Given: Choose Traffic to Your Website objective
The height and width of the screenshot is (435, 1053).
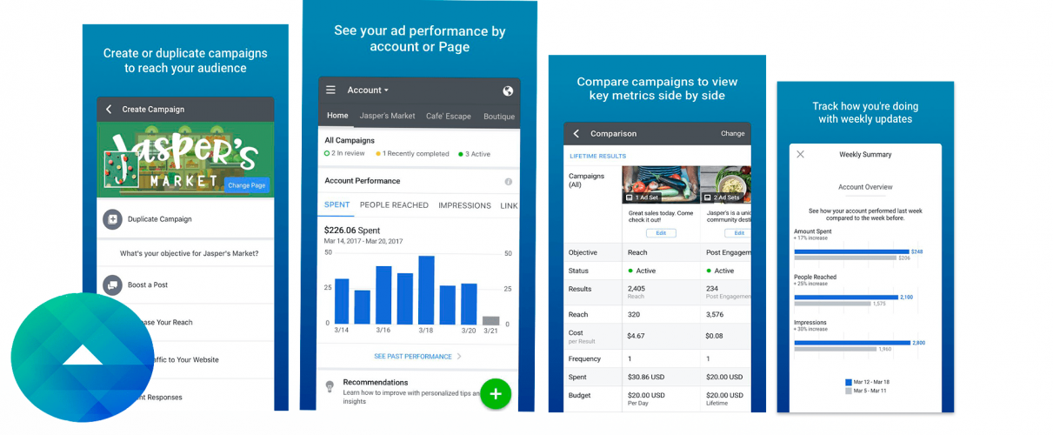Looking at the screenshot, I should [x=185, y=359].
